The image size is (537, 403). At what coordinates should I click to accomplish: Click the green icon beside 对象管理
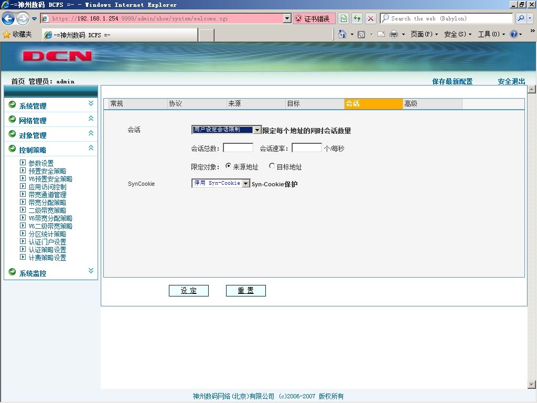coord(12,134)
